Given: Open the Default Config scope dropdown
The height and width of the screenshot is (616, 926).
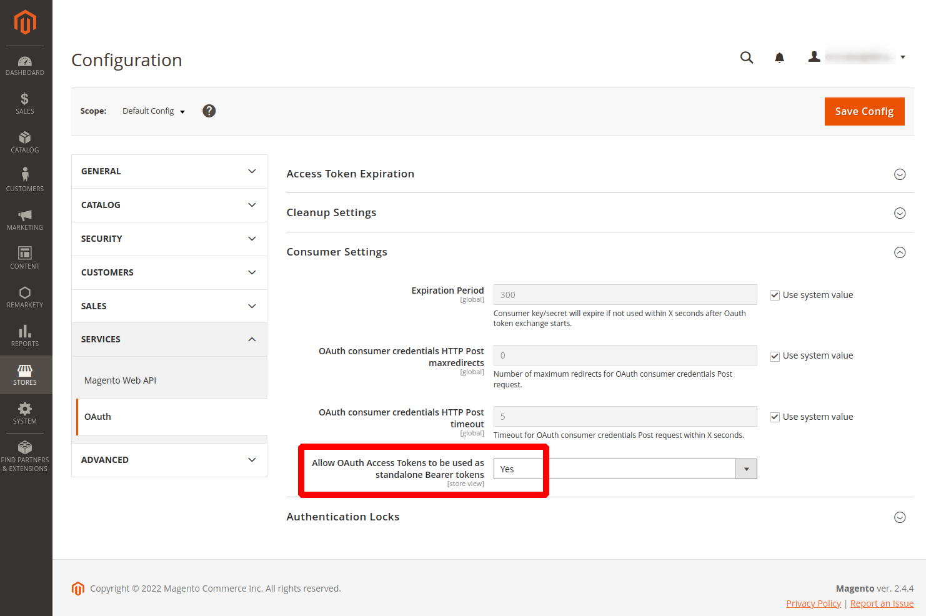Looking at the screenshot, I should 154,111.
